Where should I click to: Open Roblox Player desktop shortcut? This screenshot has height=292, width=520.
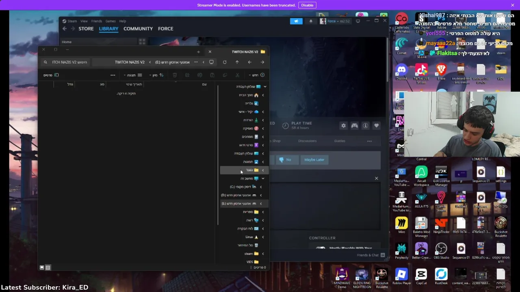click(x=401, y=277)
